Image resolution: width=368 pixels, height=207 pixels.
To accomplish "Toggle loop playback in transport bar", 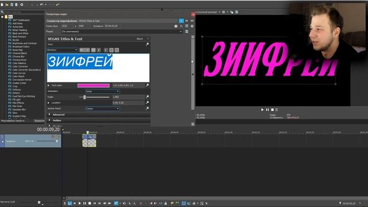I will pos(70,203).
